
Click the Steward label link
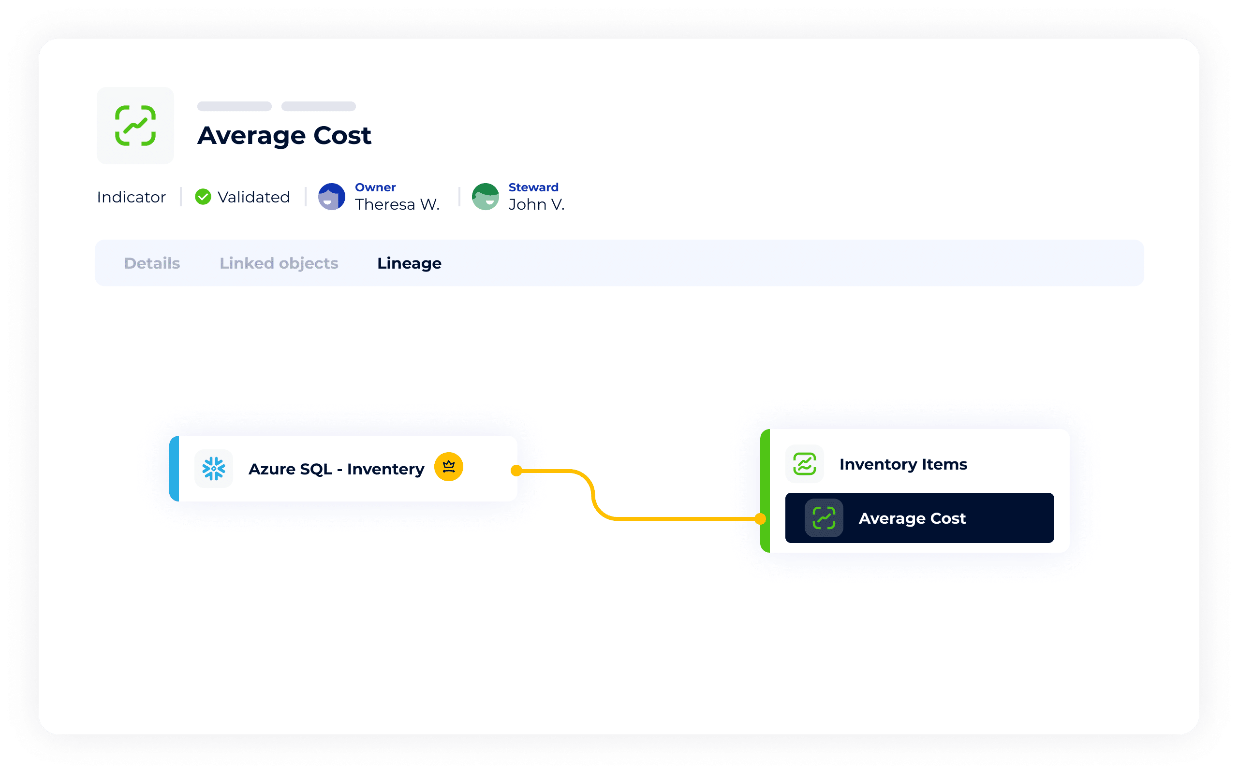(x=533, y=187)
